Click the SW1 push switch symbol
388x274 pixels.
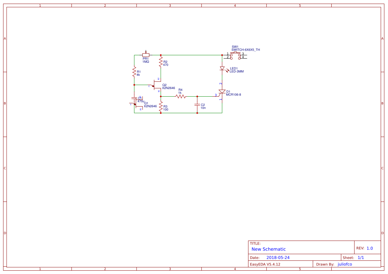pyautogui.click(x=236, y=55)
